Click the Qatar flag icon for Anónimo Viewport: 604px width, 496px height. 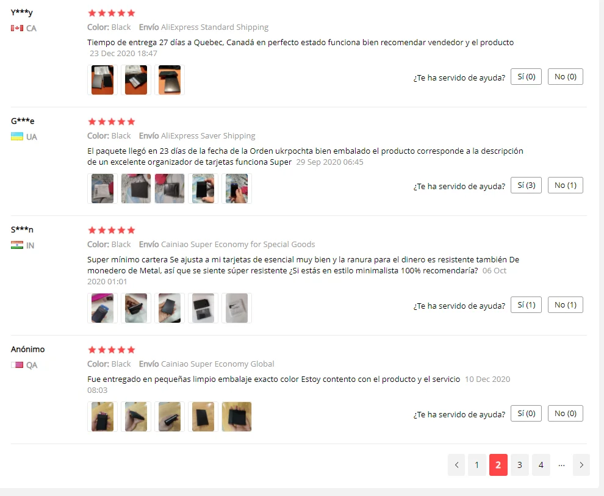point(17,365)
